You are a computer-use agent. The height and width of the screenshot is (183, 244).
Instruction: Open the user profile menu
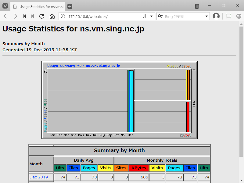point(216,16)
